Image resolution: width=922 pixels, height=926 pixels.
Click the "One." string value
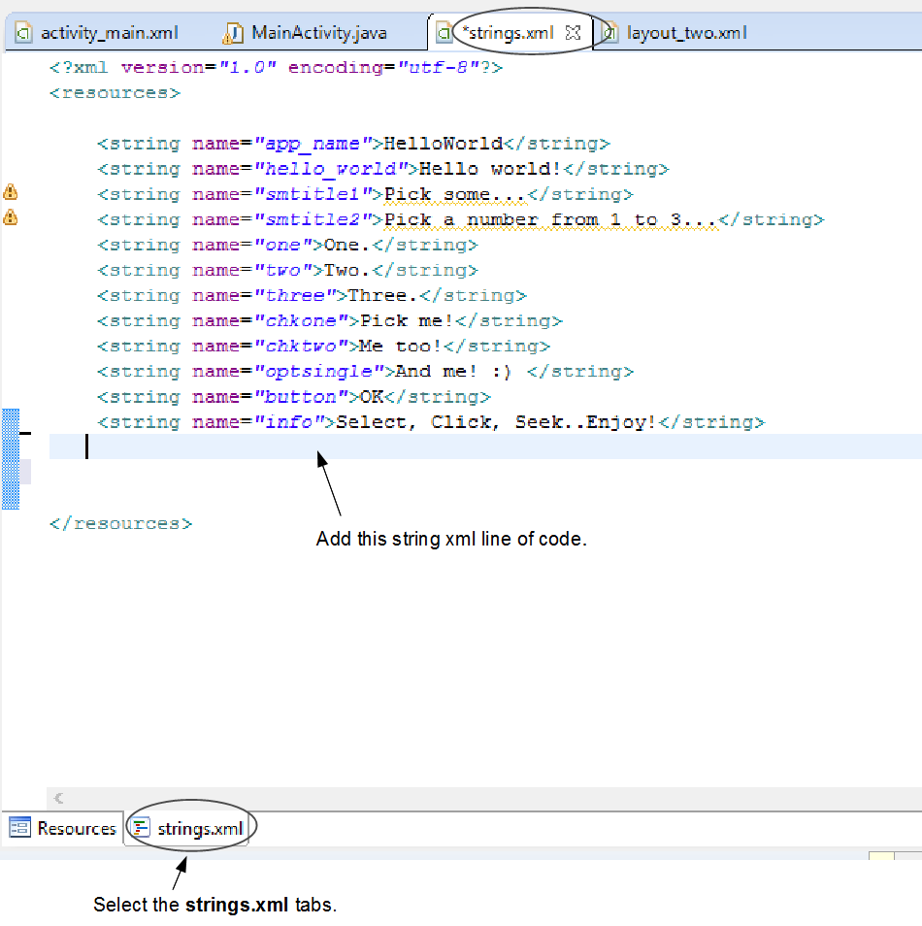pyautogui.click(x=347, y=245)
